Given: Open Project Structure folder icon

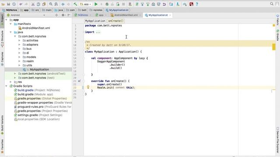Looking at the screenshot, I should pyautogui.click(x=171, y=4).
